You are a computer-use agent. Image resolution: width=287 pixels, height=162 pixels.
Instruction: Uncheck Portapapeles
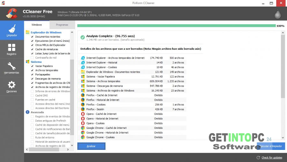coord(32,74)
